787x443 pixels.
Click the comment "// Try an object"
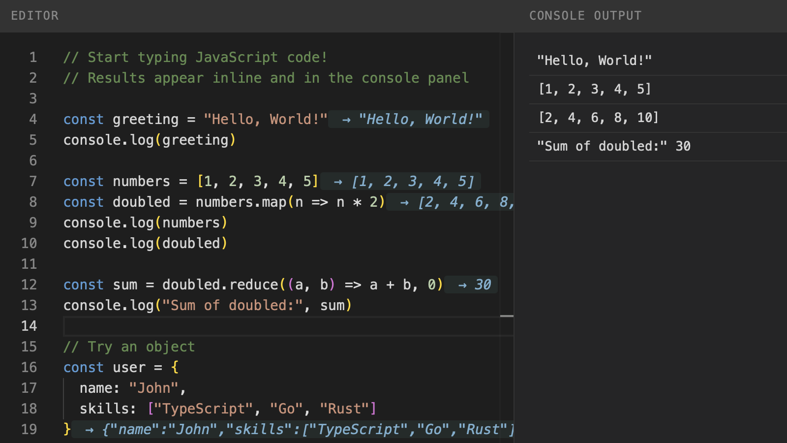(129, 347)
